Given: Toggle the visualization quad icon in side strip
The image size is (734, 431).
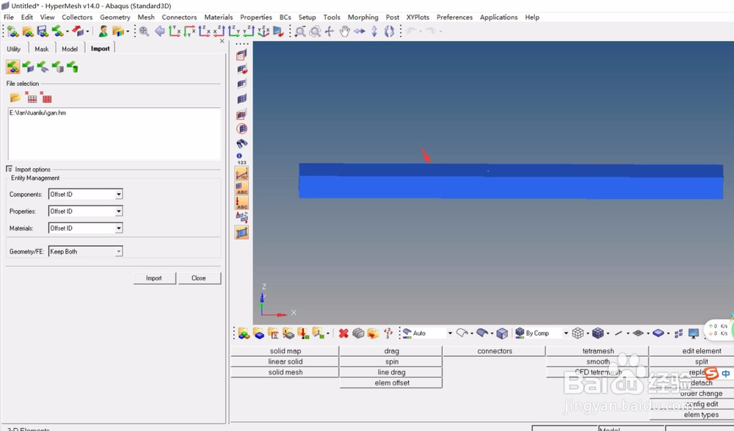Looking at the screenshot, I should point(241,232).
